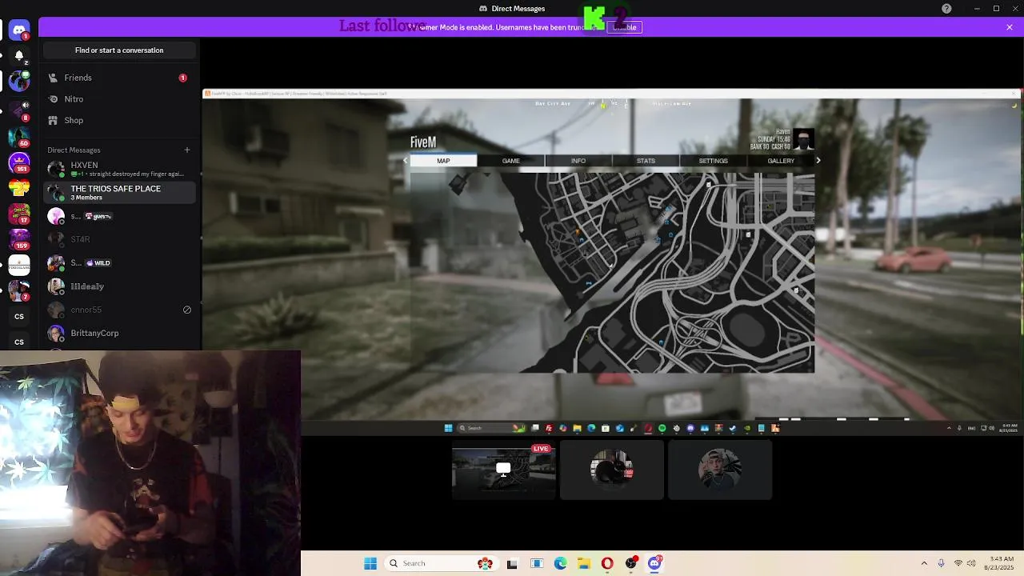This screenshot has width=1024, height=576.
Task: Open the S... WILD direct message
Action: (x=119, y=262)
